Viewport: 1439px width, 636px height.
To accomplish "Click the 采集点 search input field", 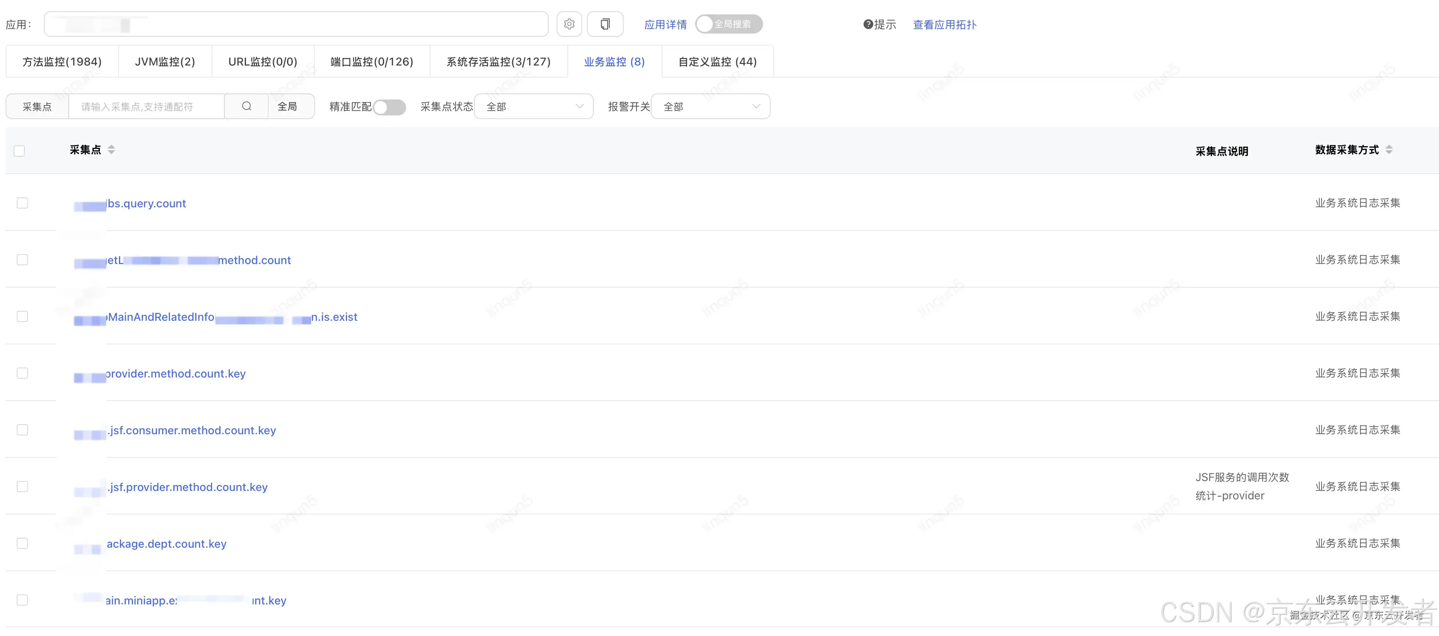I will tap(147, 106).
